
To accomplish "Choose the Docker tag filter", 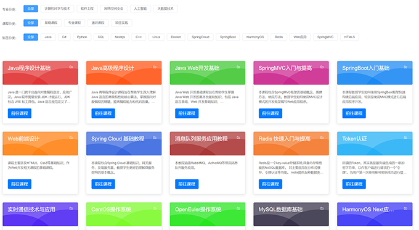I will click(x=176, y=37).
